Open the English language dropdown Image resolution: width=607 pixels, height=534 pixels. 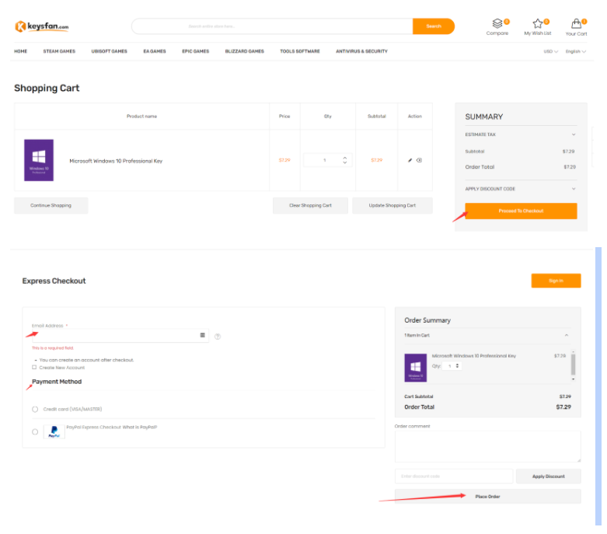pos(576,51)
